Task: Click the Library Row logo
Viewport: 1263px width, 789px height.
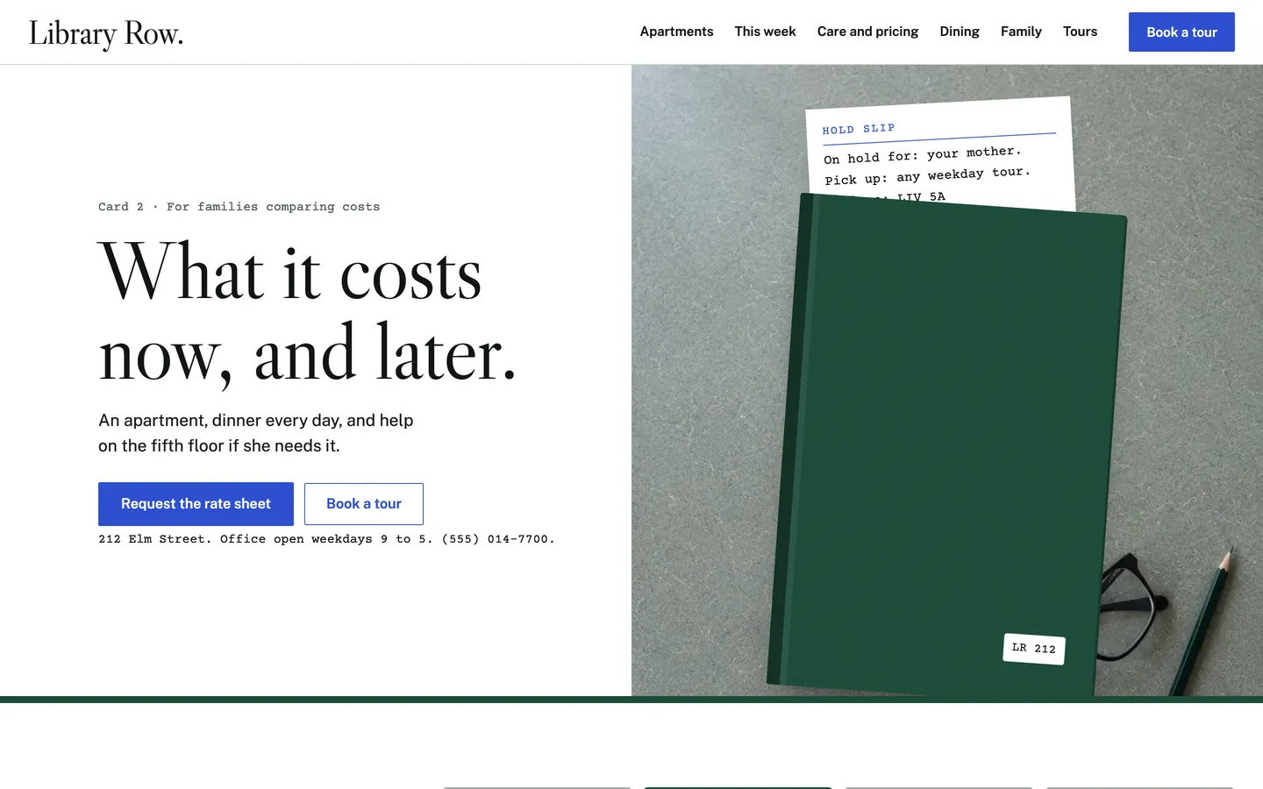Action: click(x=106, y=33)
